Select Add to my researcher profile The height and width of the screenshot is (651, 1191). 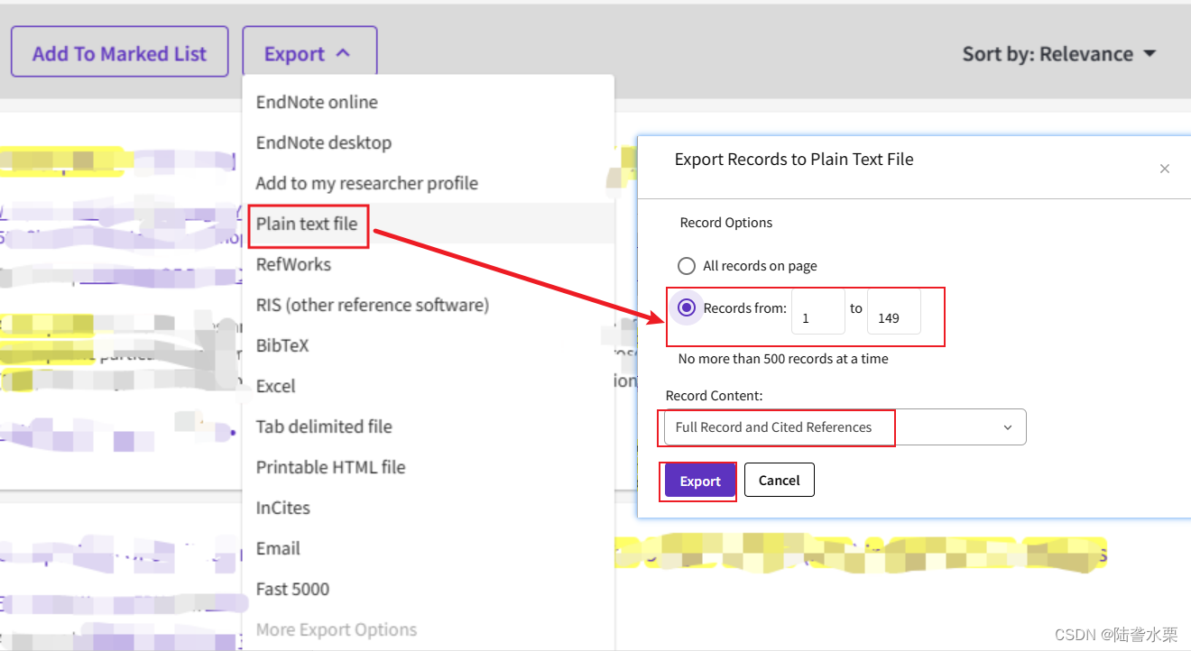pos(428,183)
